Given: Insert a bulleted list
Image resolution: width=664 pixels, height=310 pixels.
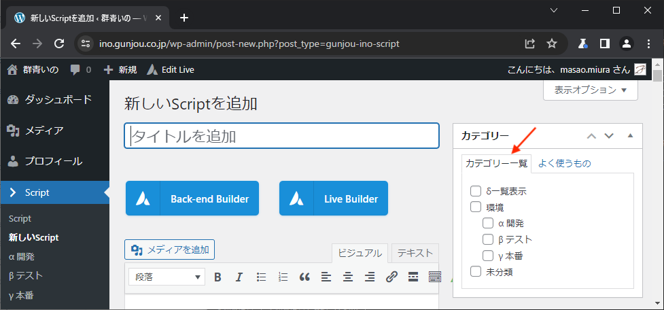Looking at the screenshot, I should pyautogui.click(x=261, y=277).
